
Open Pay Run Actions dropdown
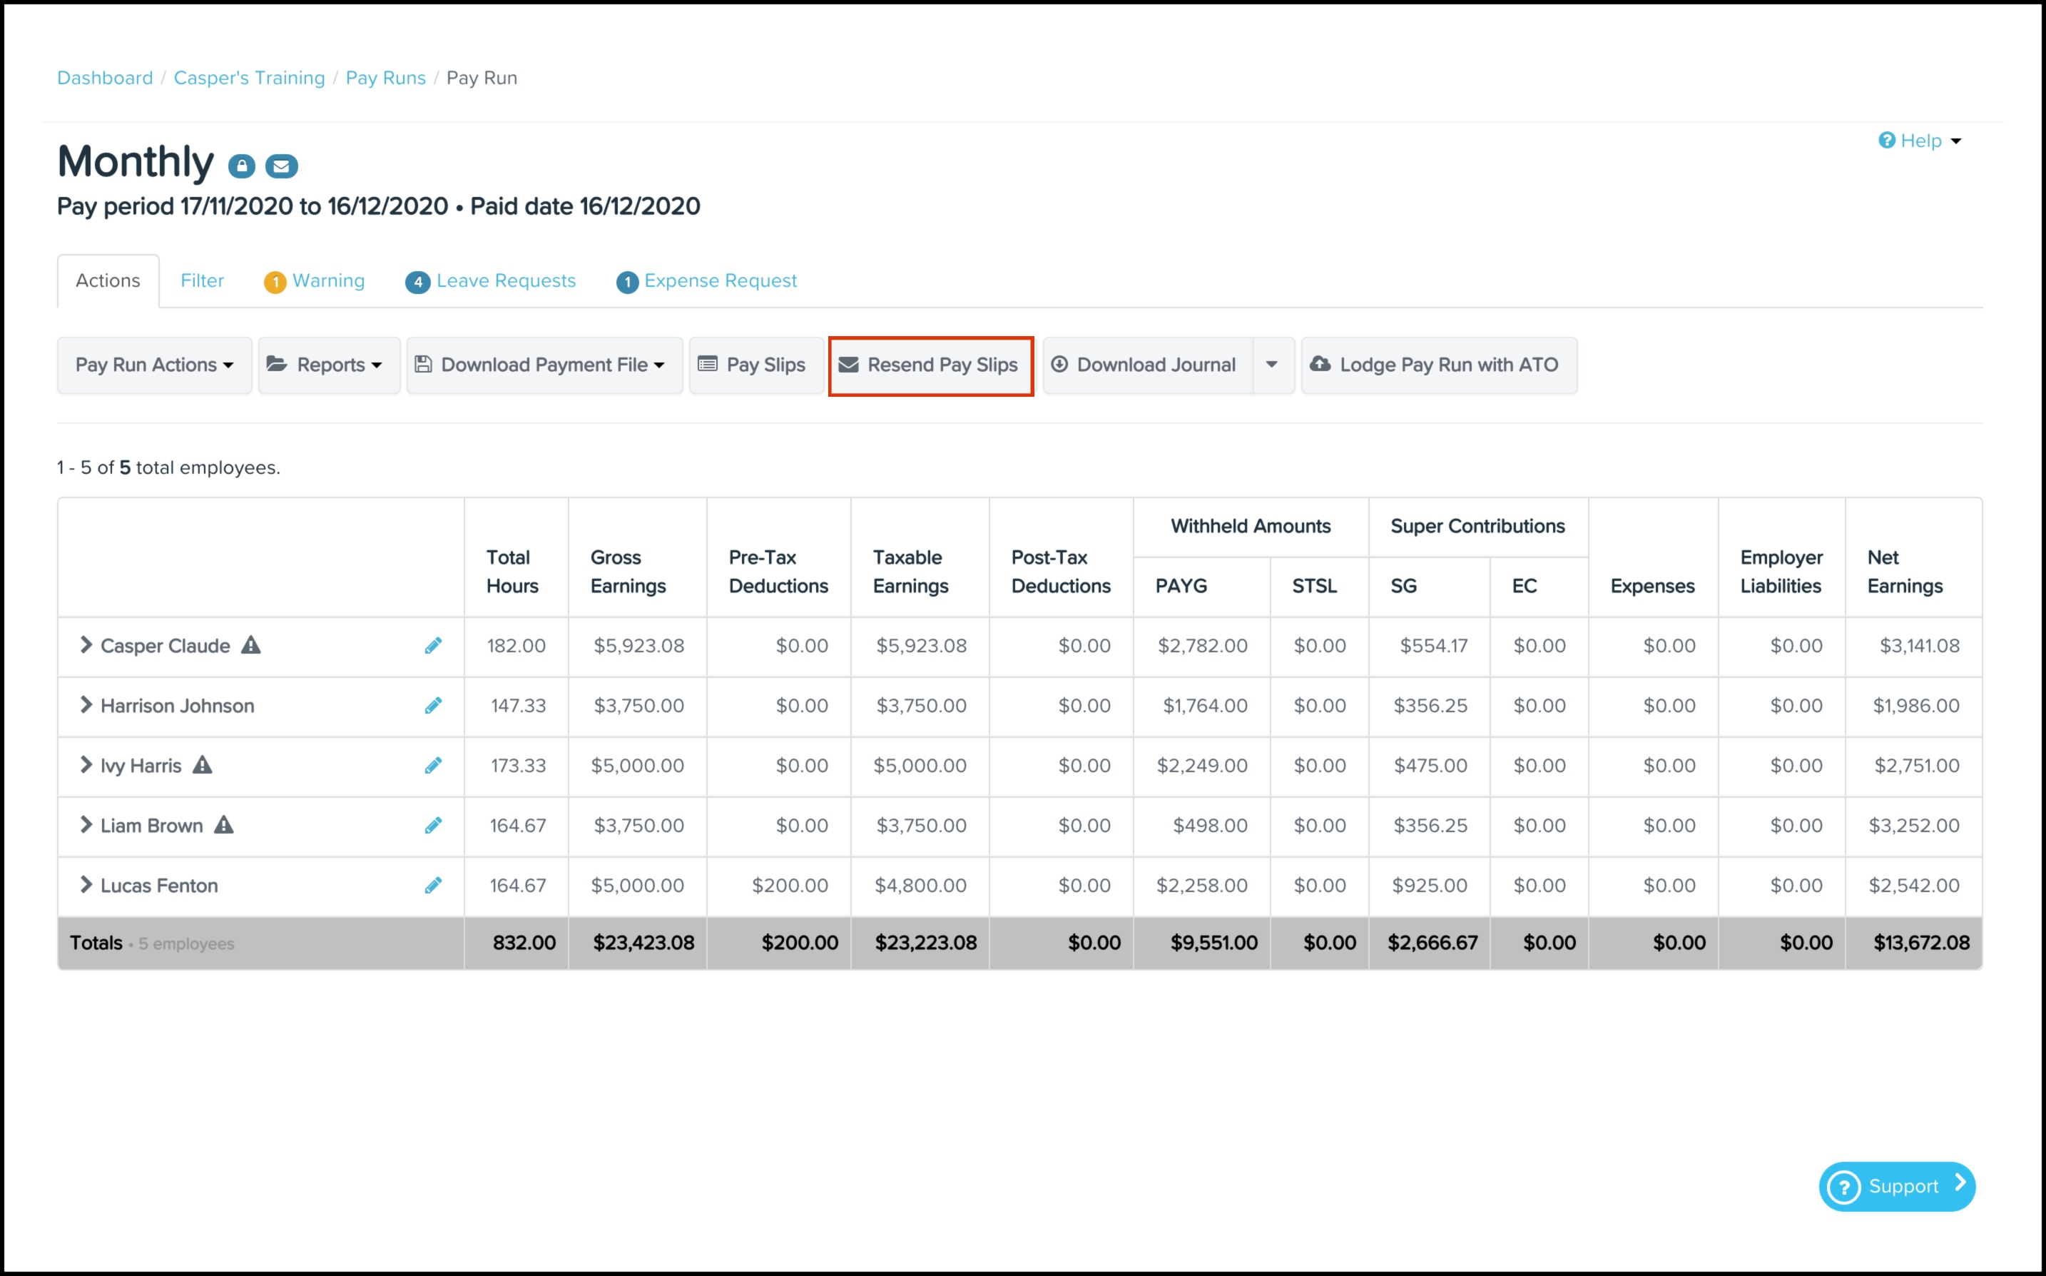coord(154,365)
